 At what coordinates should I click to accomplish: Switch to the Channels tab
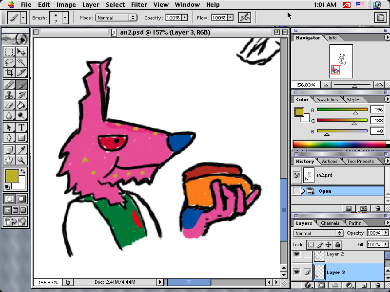[x=330, y=223]
